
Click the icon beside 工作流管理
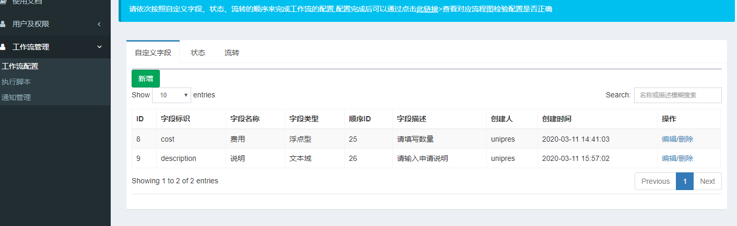pyautogui.click(x=3, y=47)
